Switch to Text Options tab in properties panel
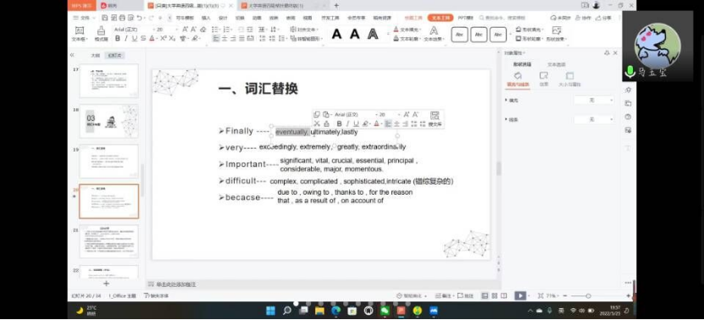 click(557, 64)
